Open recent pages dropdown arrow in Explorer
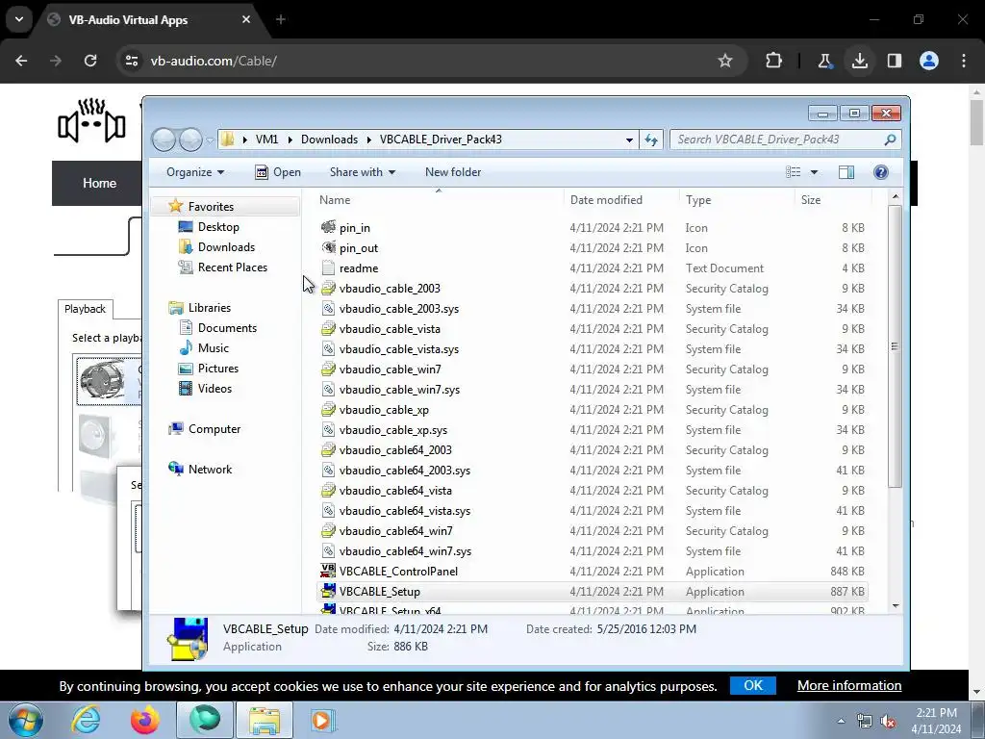 tap(210, 140)
